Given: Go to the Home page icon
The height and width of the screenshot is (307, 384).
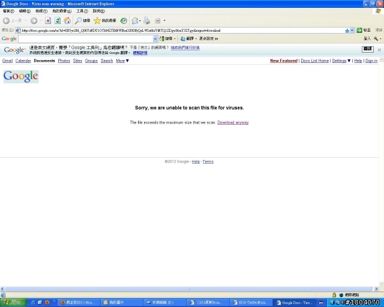Looking at the screenshot, I should [67, 21].
